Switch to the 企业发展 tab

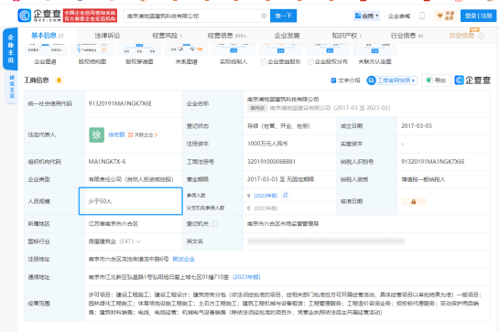[x=287, y=36]
